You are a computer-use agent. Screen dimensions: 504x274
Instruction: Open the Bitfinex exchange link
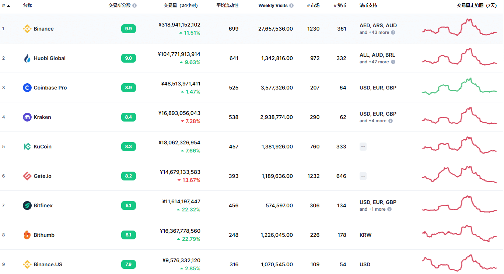tap(43, 205)
